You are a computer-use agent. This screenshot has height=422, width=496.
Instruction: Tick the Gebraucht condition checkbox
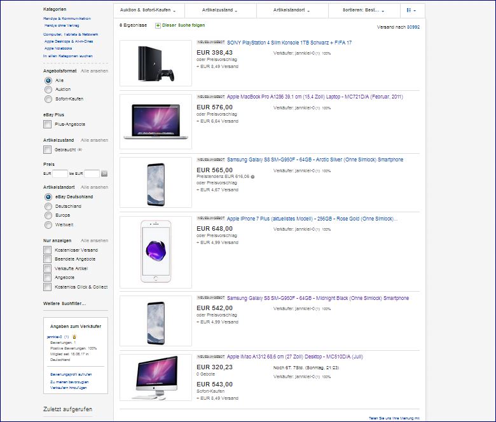tap(48, 149)
